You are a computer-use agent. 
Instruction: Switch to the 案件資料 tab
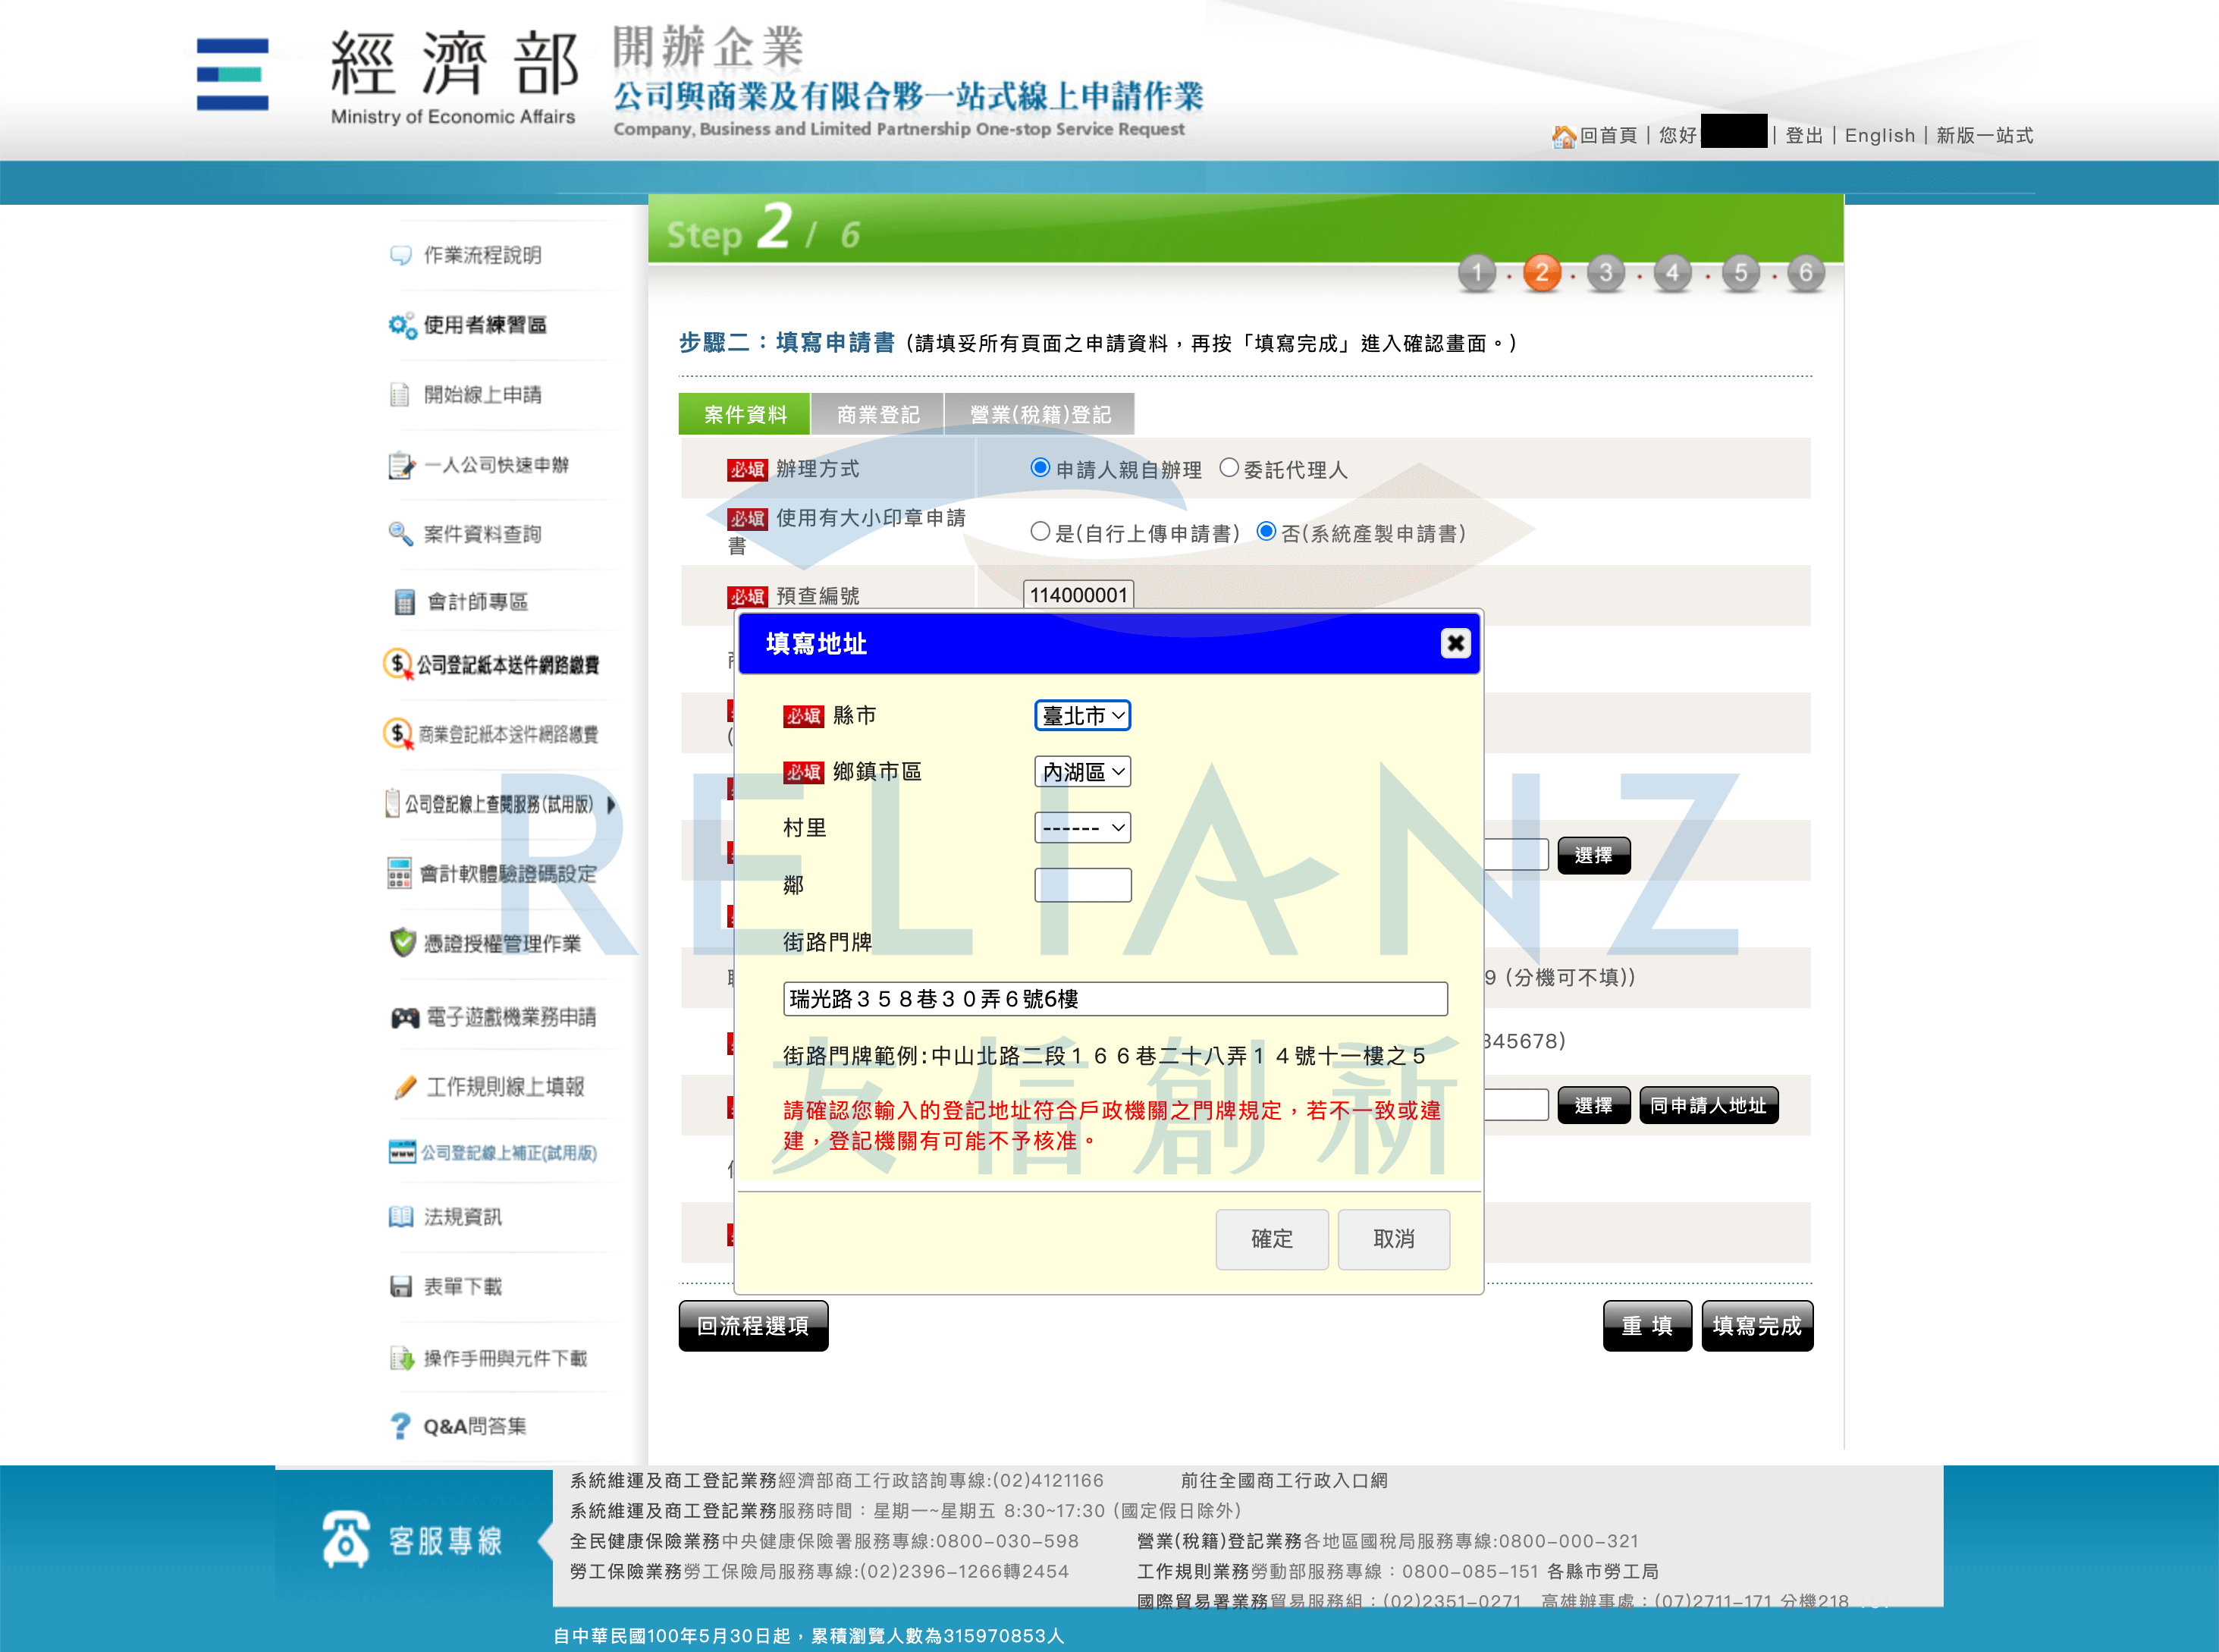pos(745,414)
